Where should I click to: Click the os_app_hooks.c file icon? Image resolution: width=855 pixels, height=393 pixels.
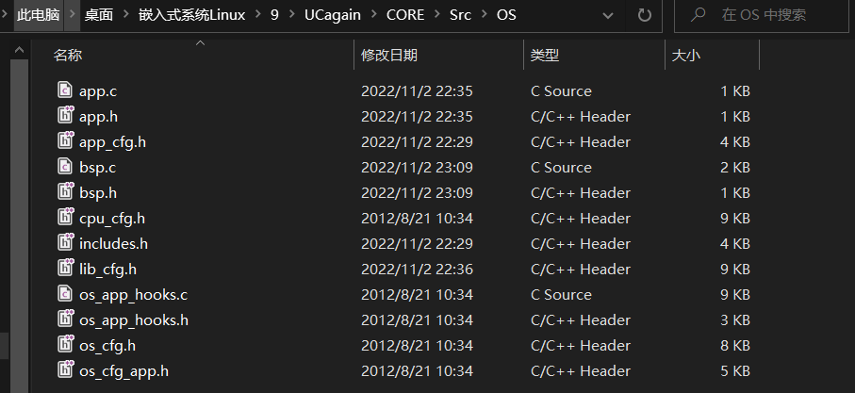65,295
